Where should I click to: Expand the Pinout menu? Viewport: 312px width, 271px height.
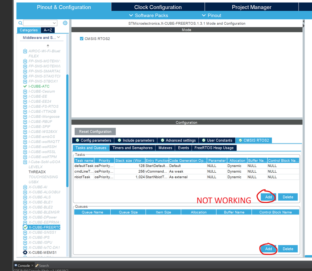(211, 16)
